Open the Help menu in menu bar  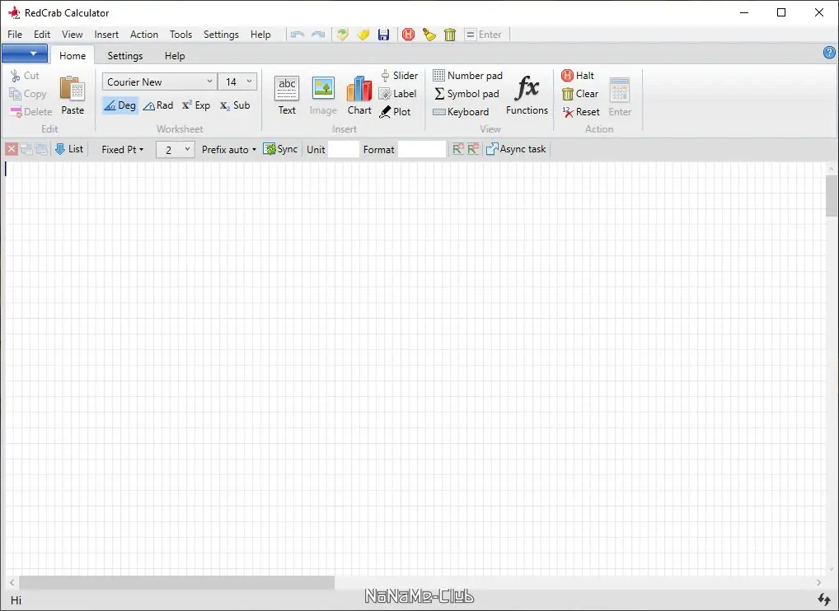(x=260, y=35)
